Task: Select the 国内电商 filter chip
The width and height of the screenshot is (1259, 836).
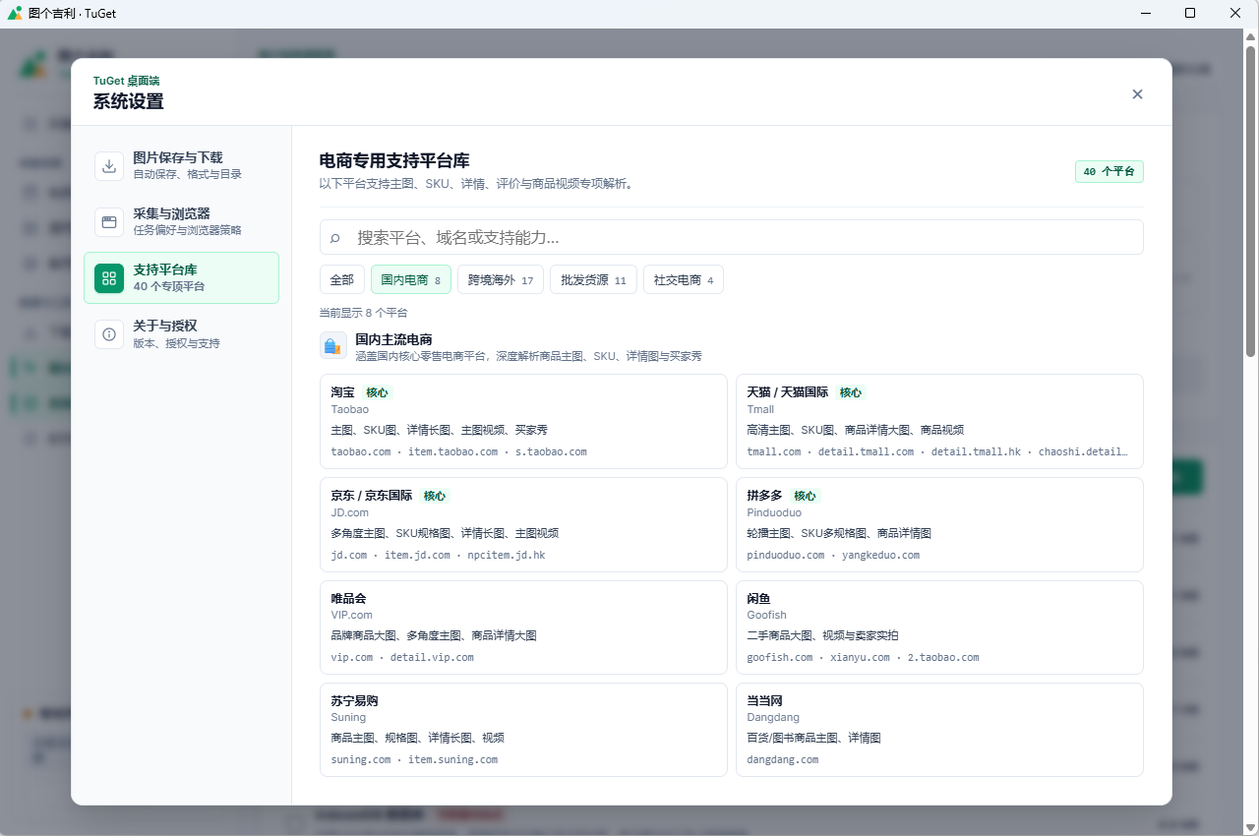Action: 411,279
